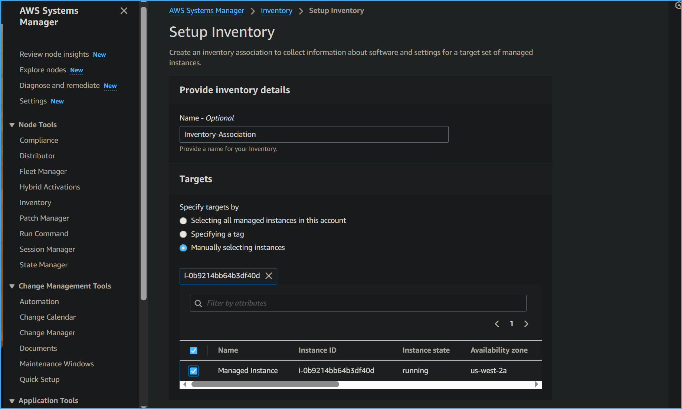Open Session Manager from the sidebar
Image resolution: width=682 pixels, height=409 pixels.
coord(47,249)
